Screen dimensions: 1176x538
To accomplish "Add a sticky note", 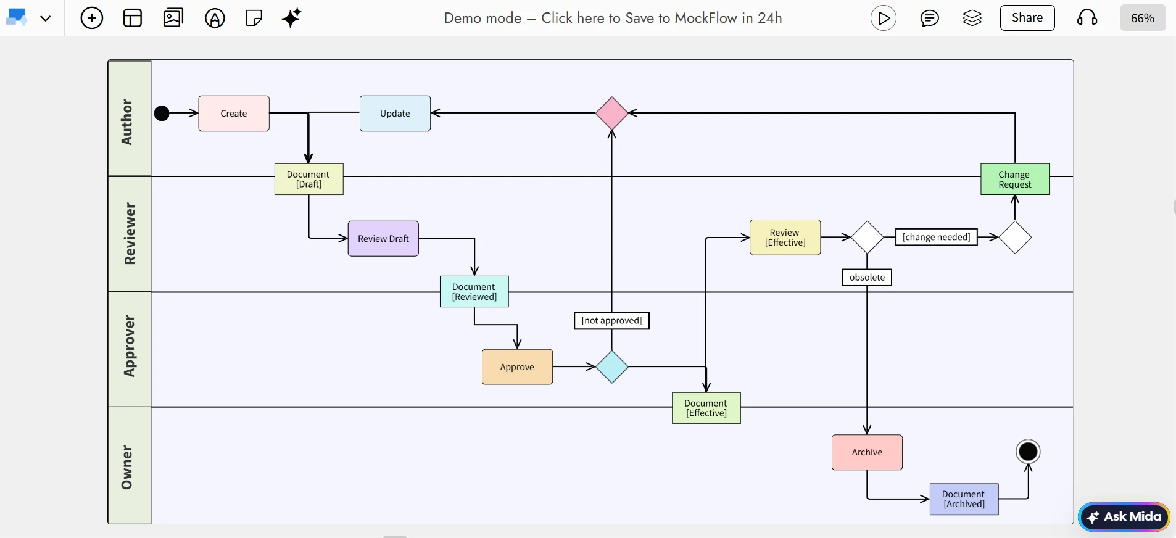I will 254,18.
